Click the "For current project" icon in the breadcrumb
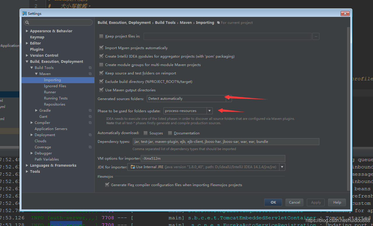Screen dimensions: 373x226 point(218,22)
